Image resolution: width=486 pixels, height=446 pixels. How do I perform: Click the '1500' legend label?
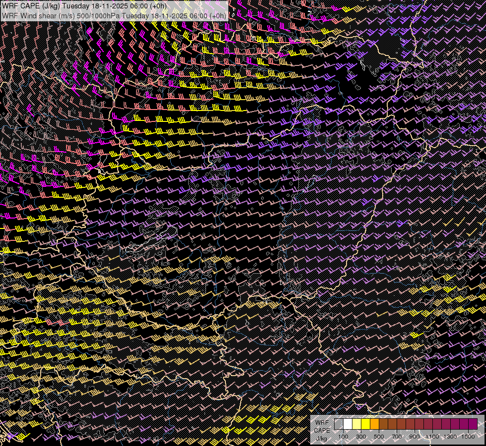pos(468,437)
